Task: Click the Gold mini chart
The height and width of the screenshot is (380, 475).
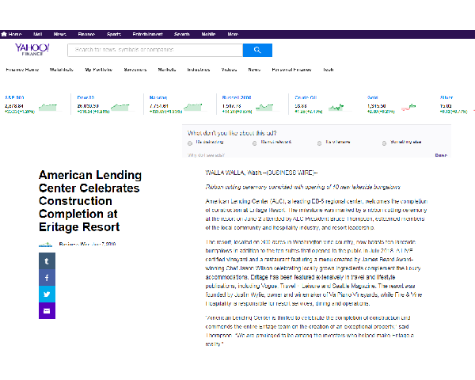Action: pos(408,108)
